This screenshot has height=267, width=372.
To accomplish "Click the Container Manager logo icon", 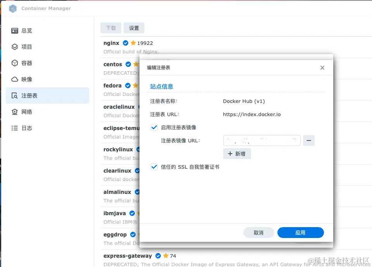I will (x=13, y=9).
